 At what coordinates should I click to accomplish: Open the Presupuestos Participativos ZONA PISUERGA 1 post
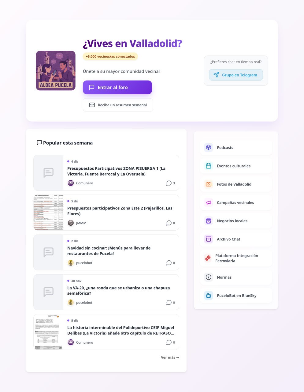pos(116,171)
